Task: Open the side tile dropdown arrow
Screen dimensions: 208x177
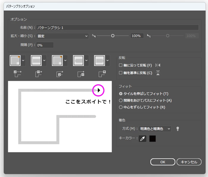Action: [44, 61]
